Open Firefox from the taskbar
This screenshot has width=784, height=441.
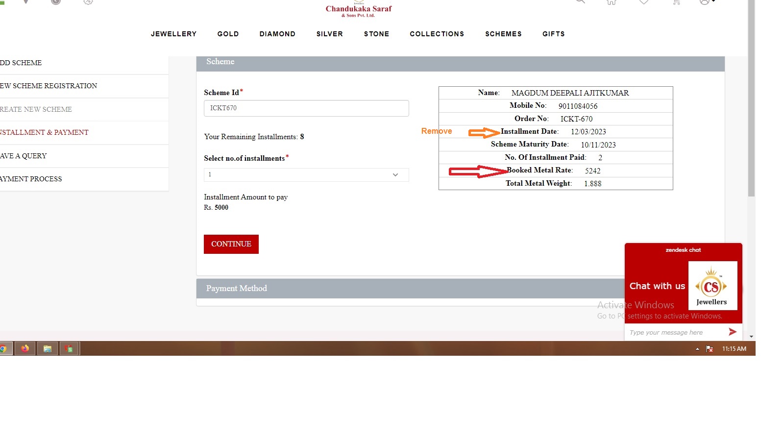coord(25,348)
